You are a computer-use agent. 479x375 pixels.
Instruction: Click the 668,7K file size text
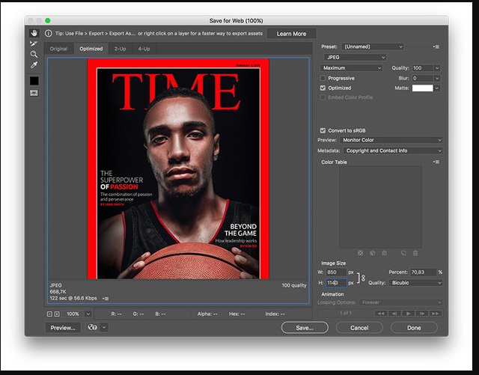point(58,292)
